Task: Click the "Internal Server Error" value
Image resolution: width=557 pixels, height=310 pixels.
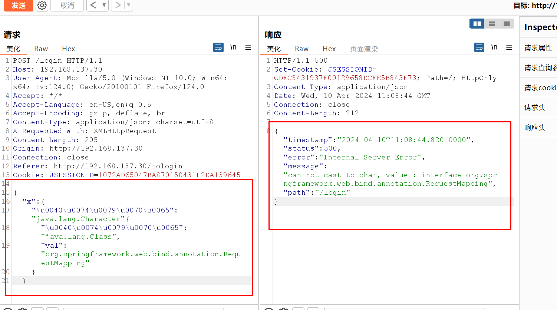Action: pyautogui.click(x=370, y=157)
